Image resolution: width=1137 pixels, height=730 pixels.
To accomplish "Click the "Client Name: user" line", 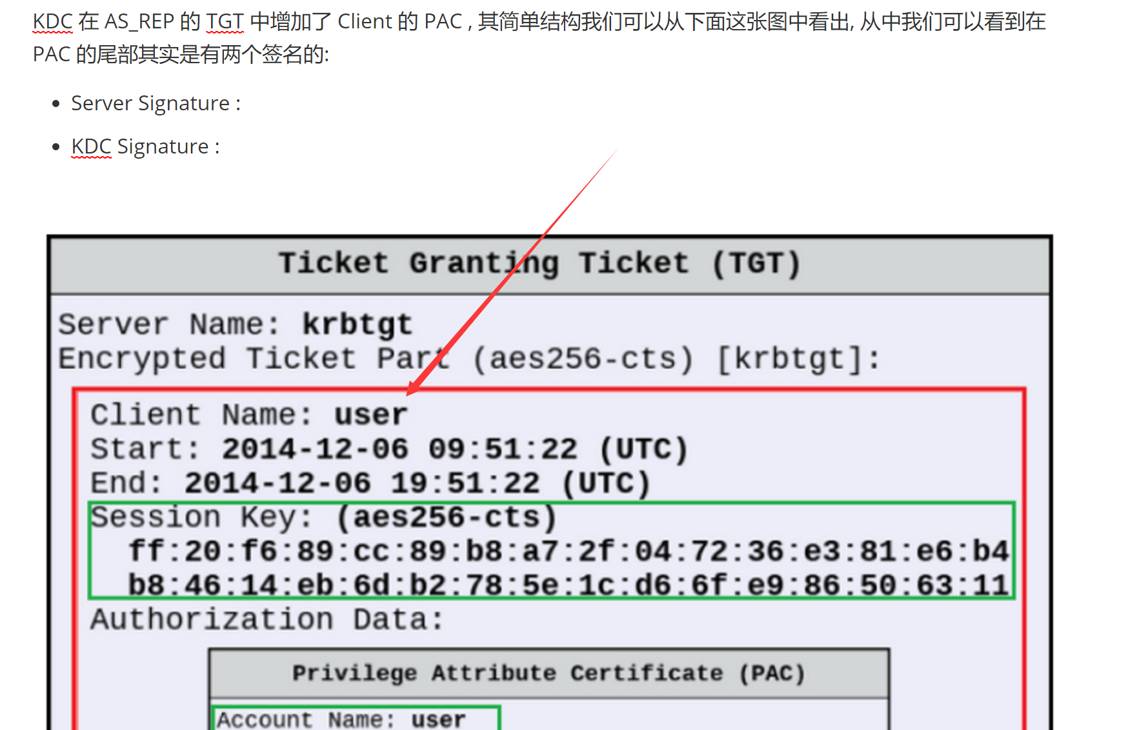I will [x=248, y=415].
